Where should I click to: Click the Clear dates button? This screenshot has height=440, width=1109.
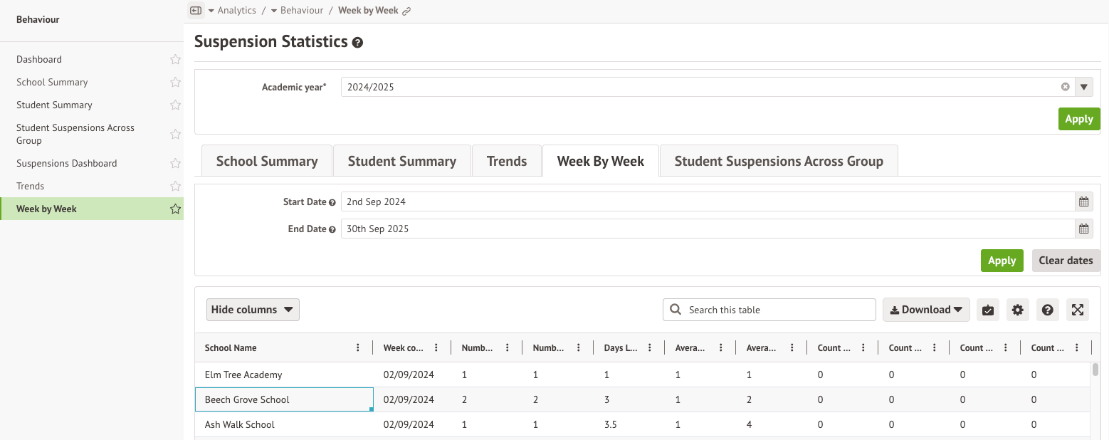point(1066,261)
